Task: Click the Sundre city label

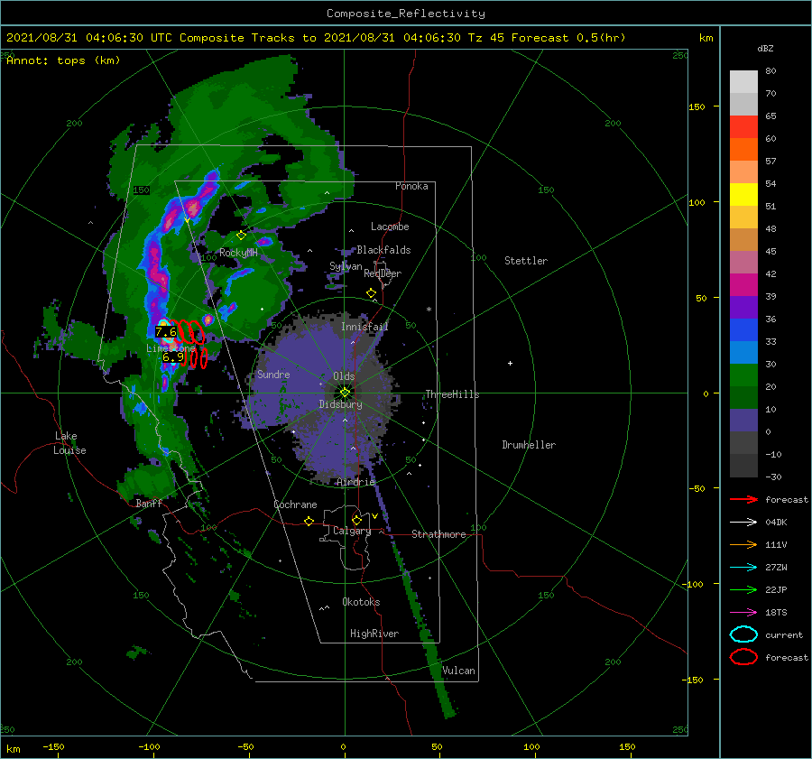Action: [273, 374]
